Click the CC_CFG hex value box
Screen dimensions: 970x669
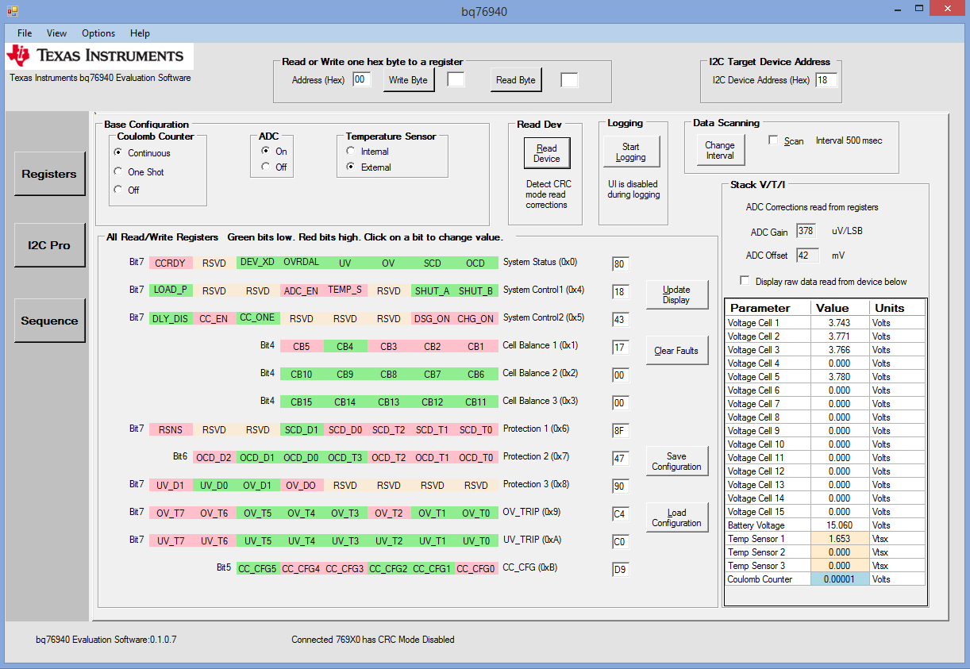[620, 570]
